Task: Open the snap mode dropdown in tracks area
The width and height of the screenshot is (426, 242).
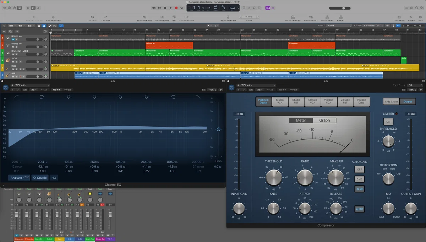Action: click(x=339, y=26)
